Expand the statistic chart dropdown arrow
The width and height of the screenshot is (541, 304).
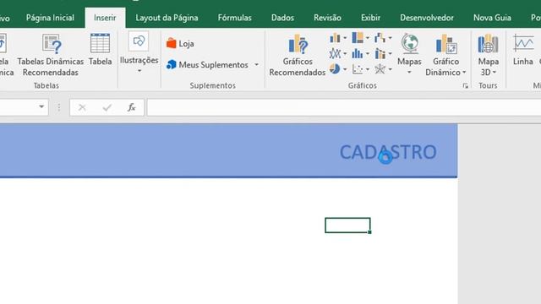(x=368, y=54)
